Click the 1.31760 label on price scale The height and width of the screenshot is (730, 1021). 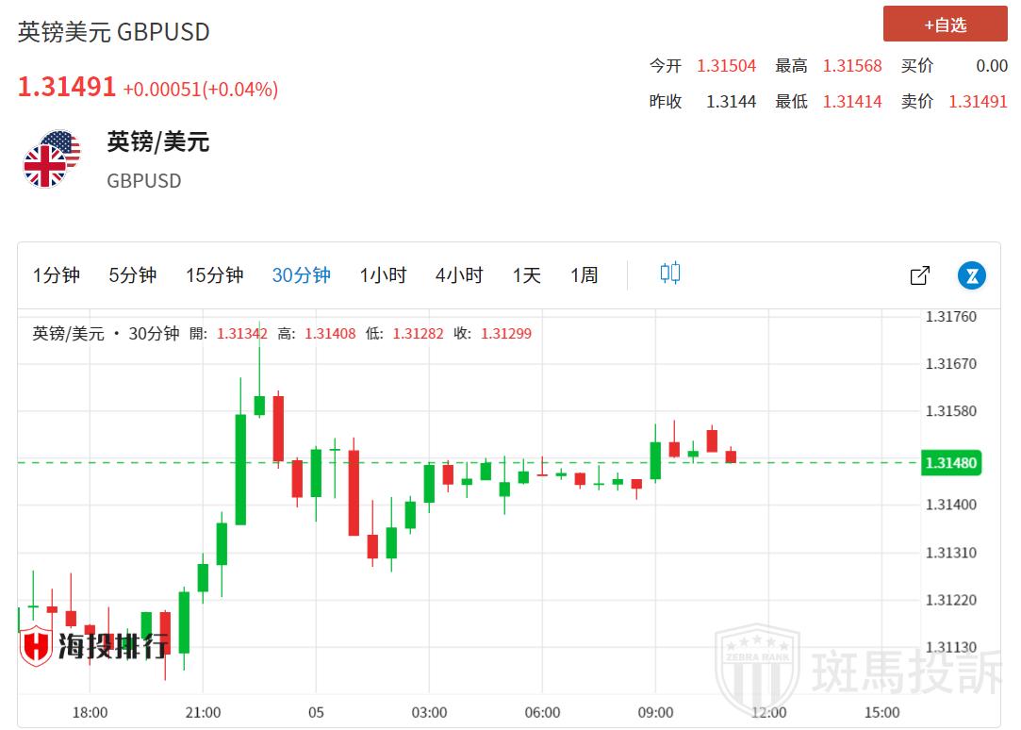coord(950,317)
